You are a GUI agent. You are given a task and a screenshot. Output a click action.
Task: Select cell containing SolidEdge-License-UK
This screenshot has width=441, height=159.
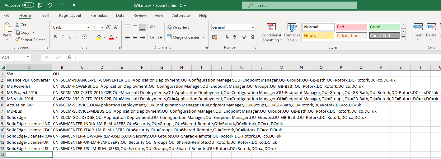pos(29,142)
